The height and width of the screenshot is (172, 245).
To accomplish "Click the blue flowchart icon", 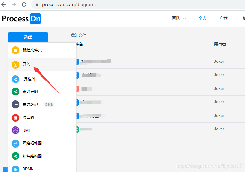I will pyautogui.click(x=15, y=79).
